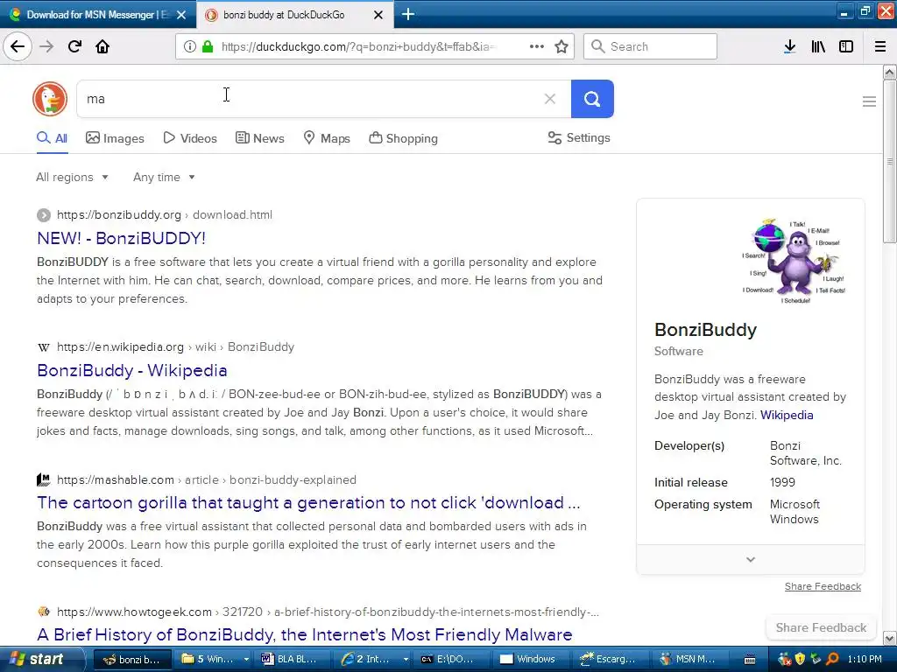Click the page vertical scrollbar thumb

pos(889,162)
